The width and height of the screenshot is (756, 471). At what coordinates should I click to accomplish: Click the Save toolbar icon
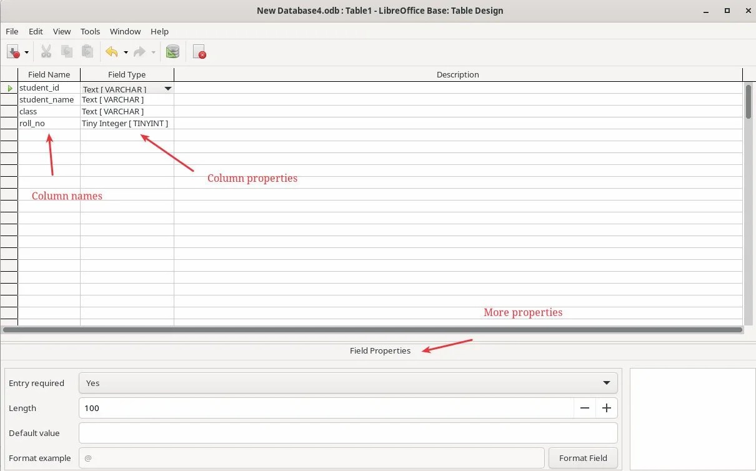(x=14, y=51)
